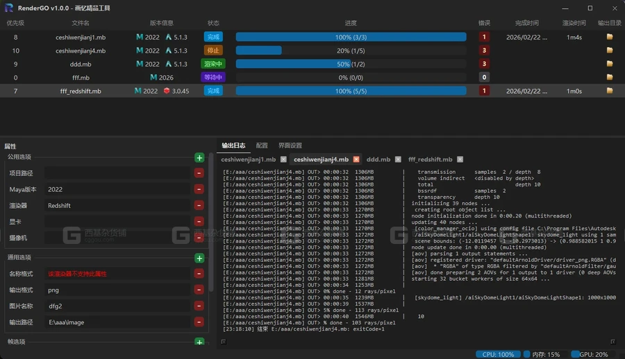625x359 pixels.
Task: Click the 停止 status button
Action: pos(213,51)
